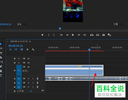Viewport: 128px width, 100px height.
Task: Click master track volume value 0.0
Action: point(31,91)
